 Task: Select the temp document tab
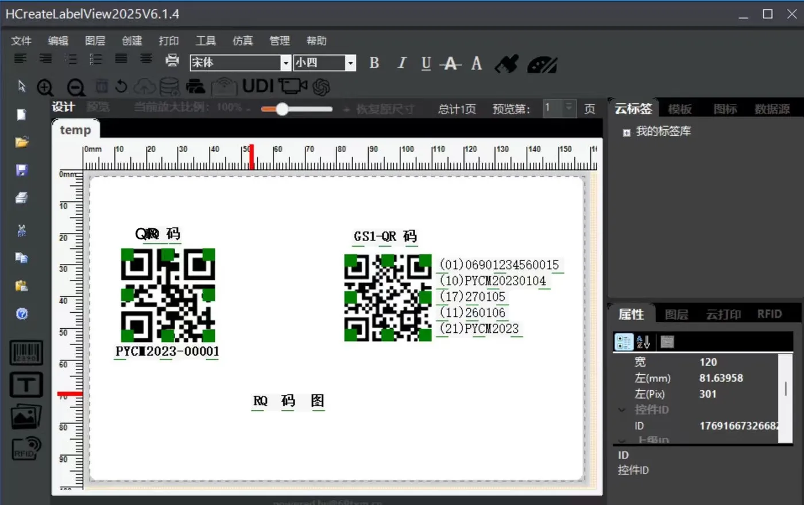tap(75, 130)
